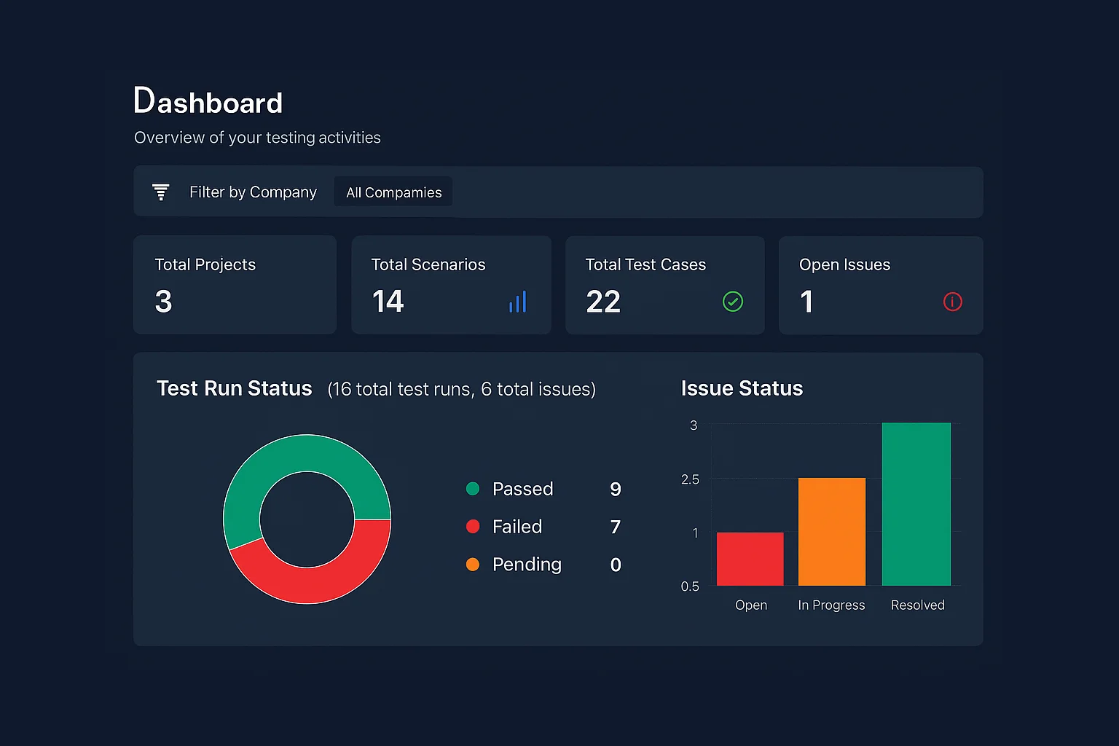Select the green Passed legend dot
This screenshot has width=1119, height=746.
[474, 489]
